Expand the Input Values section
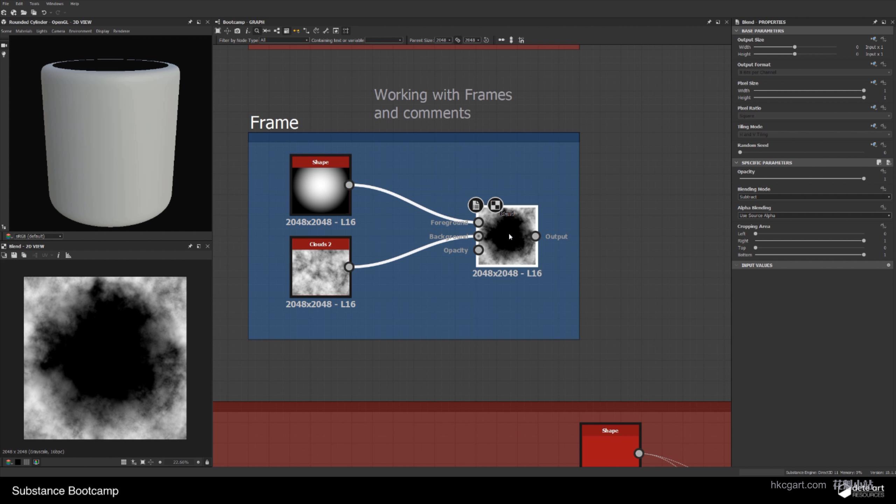The height and width of the screenshot is (504, 896). point(736,265)
